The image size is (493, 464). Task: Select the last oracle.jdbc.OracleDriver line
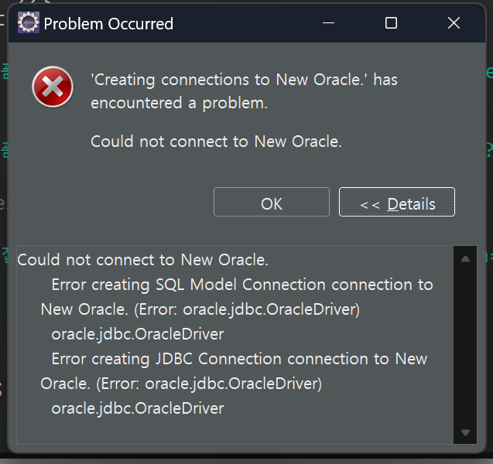138,408
